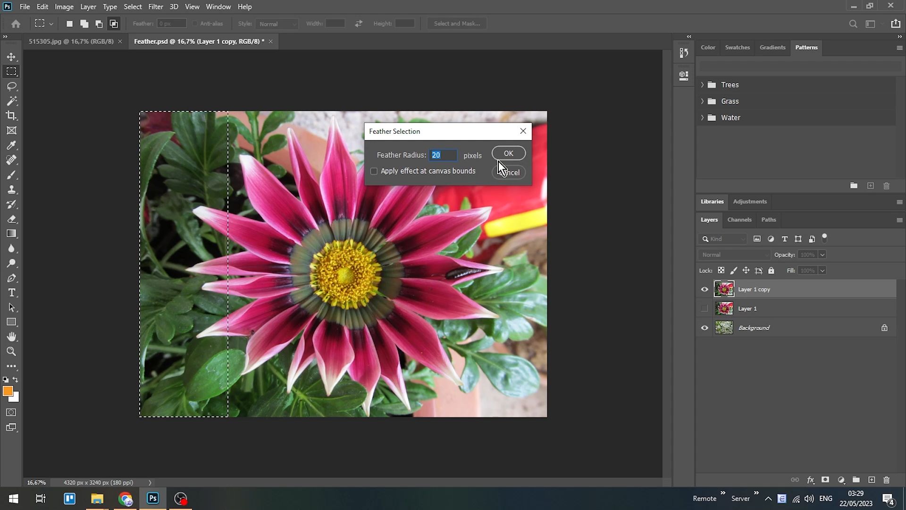This screenshot has height=510, width=906.
Task: Show the Layer 1 visibility eye
Action: (x=705, y=308)
